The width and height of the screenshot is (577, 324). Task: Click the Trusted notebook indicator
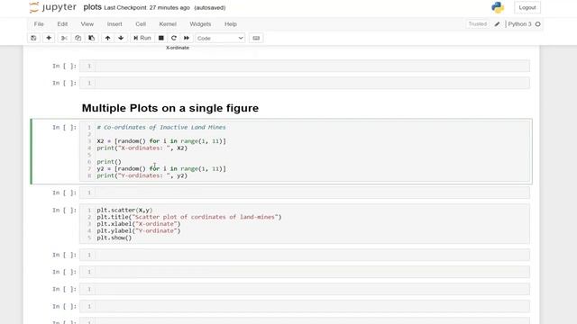coord(478,24)
